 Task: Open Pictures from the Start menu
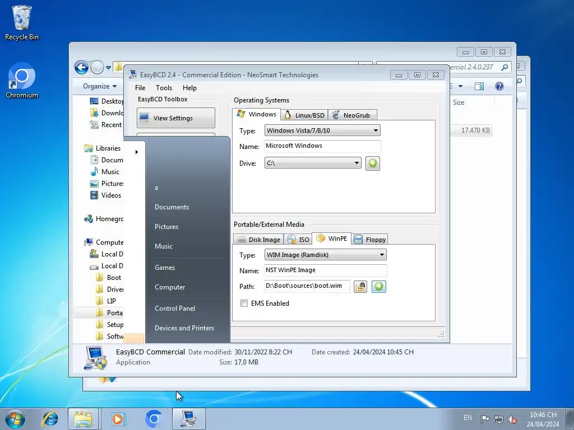click(x=166, y=227)
